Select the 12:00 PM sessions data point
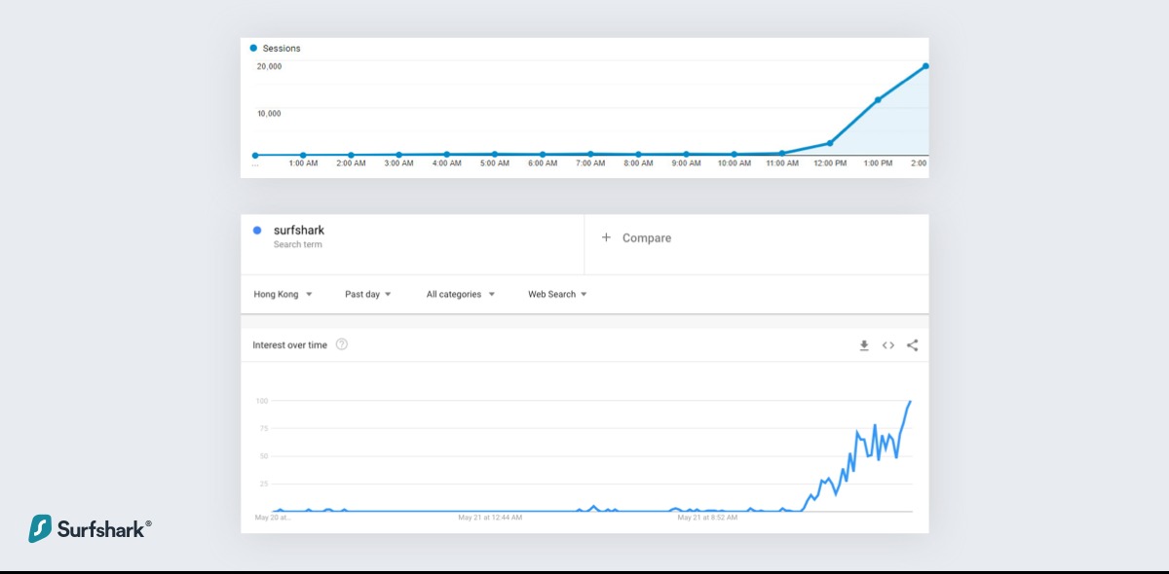 click(830, 143)
